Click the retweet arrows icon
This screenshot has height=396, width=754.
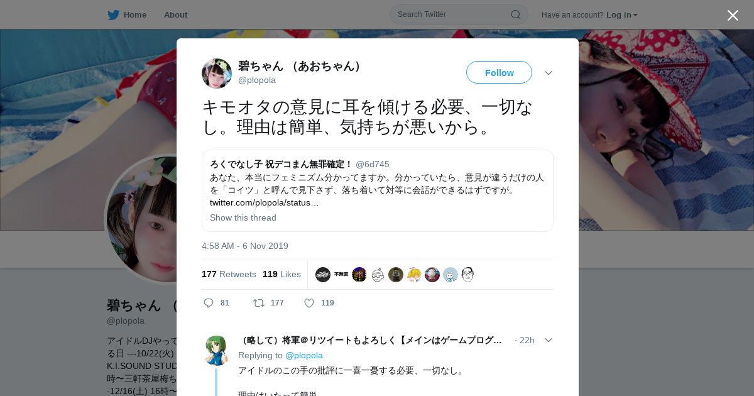259,303
